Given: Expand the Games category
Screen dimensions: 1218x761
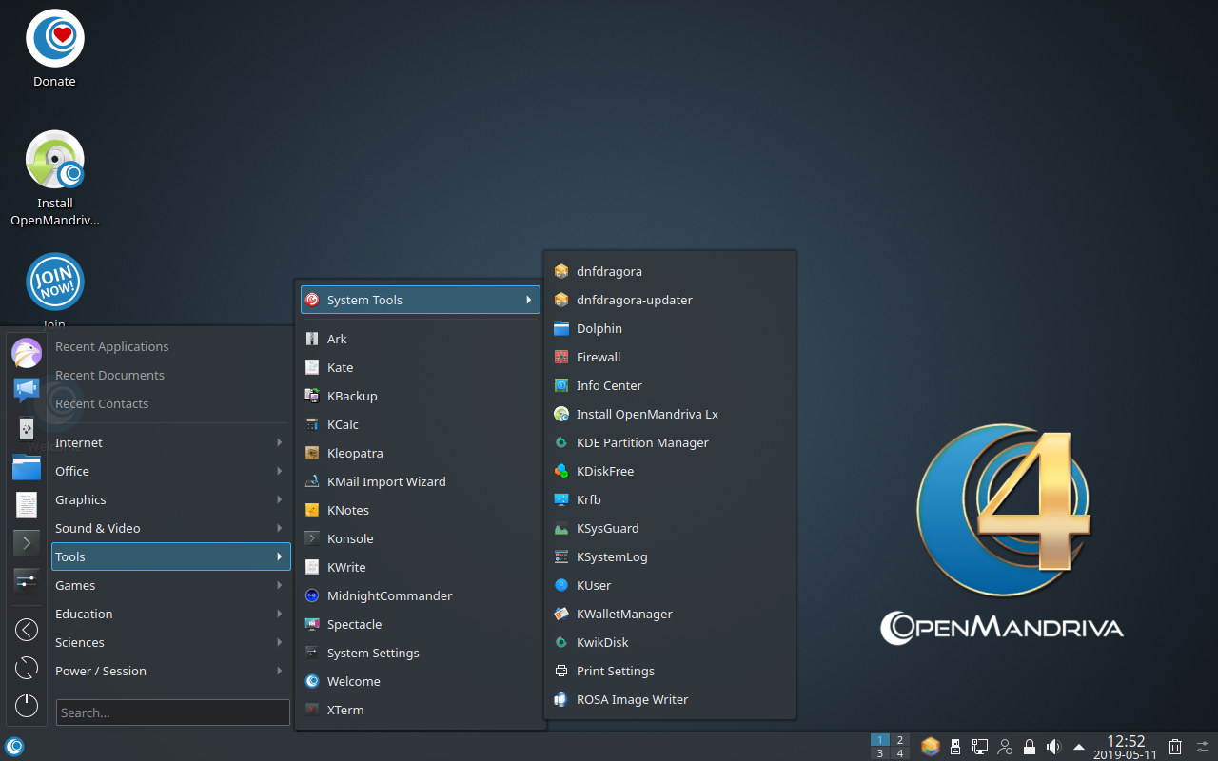Looking at the screenshot, I should click(x=170, y=585).
